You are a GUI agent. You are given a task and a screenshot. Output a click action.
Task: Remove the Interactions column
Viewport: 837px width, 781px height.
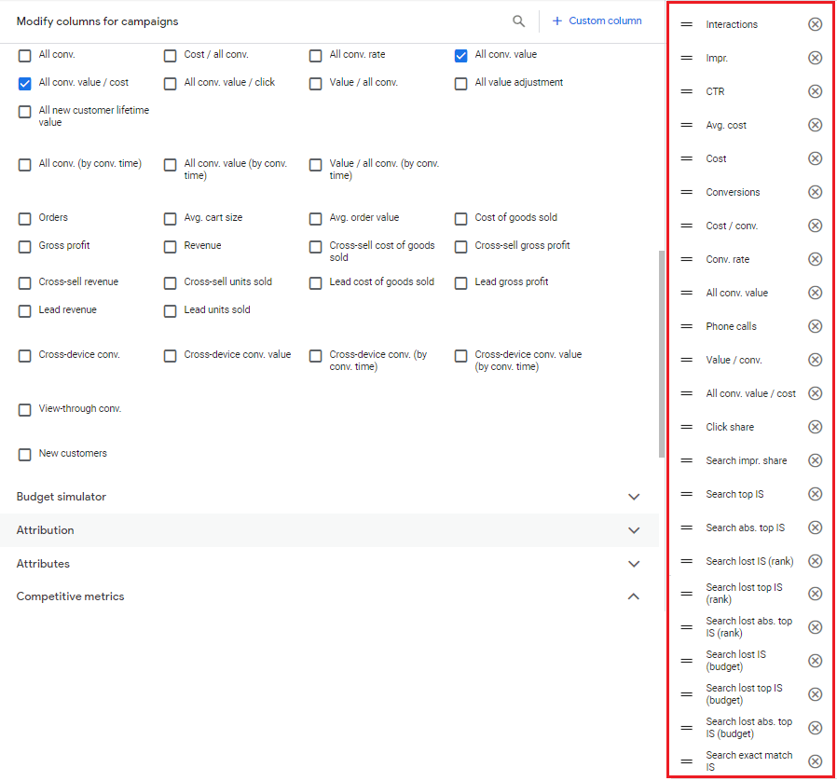(815, 24)
